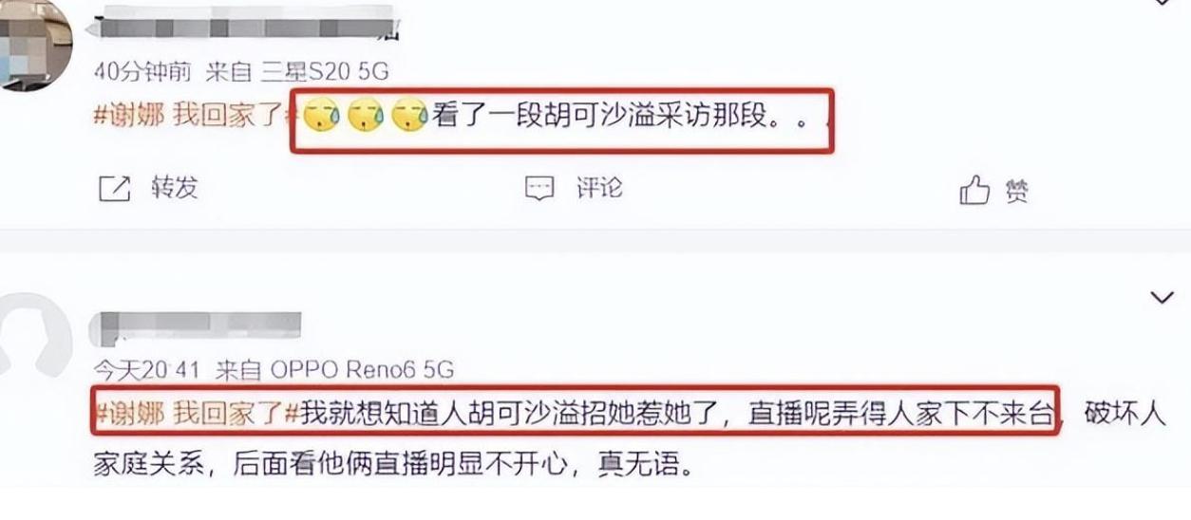Click the first crying emoji in the post
The height and width of the screenshot is (520, 1191).
click(323, 118)
